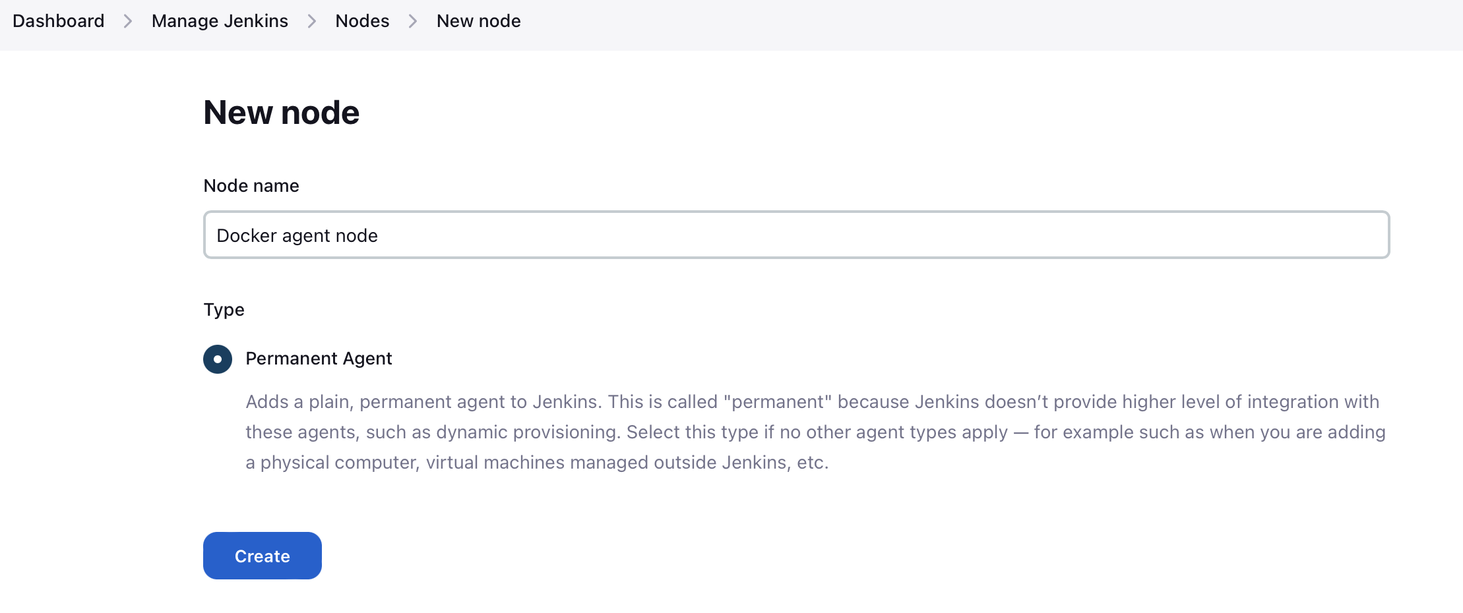Open Manage Jenkins from the breadcrumb
The width and height of the screenshot is (1463, 613).
pyautogui.click(x=220, y=20)
